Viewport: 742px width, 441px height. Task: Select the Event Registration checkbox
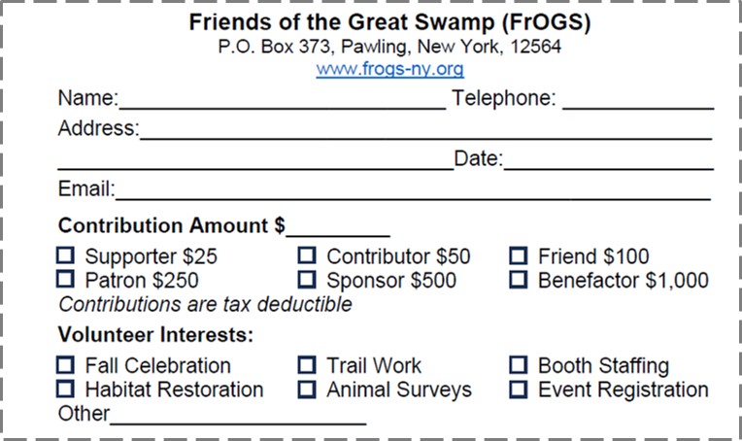[x=519, y=390]
